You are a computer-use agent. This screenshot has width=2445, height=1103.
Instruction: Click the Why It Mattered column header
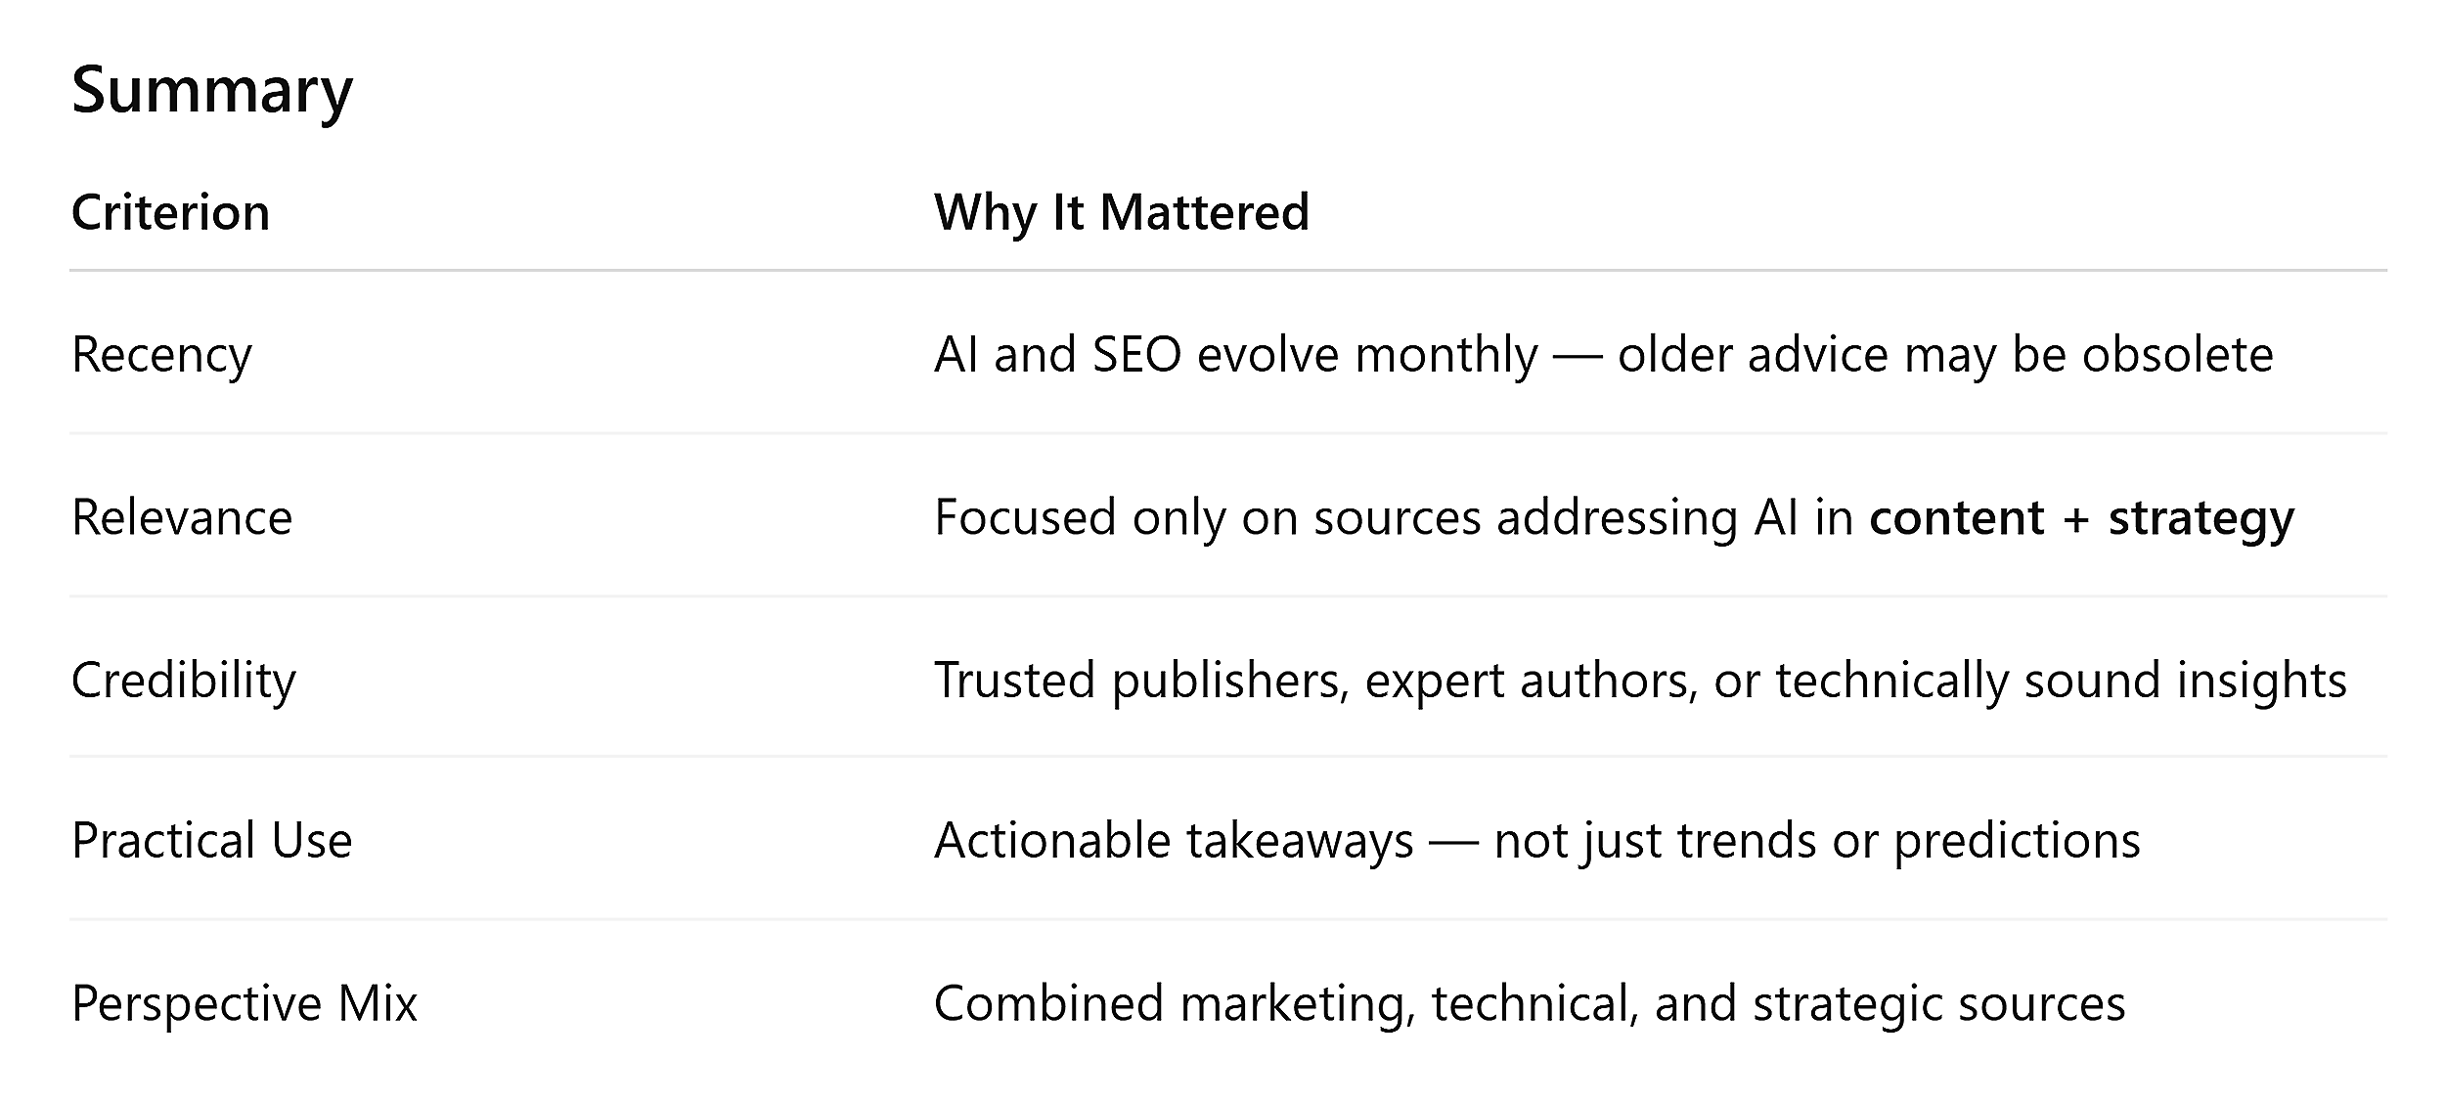pos(1121,212)
